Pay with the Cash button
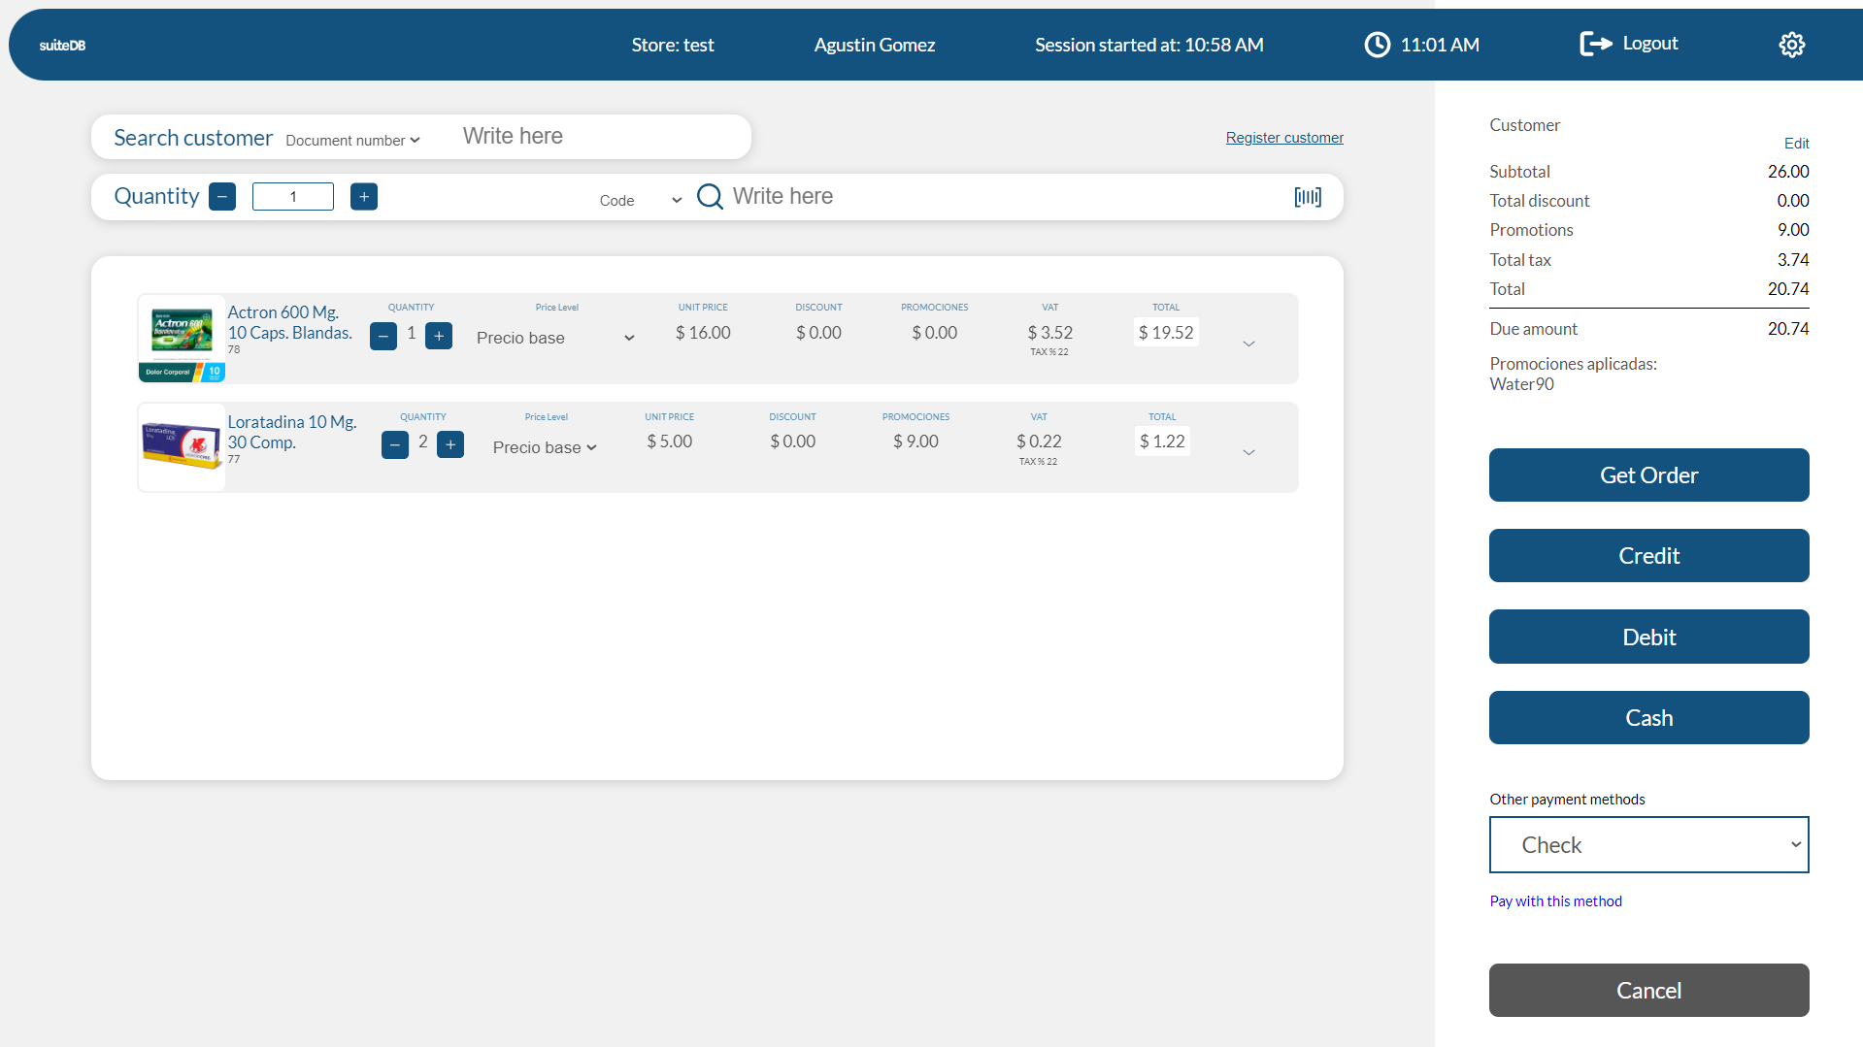 1648,718
